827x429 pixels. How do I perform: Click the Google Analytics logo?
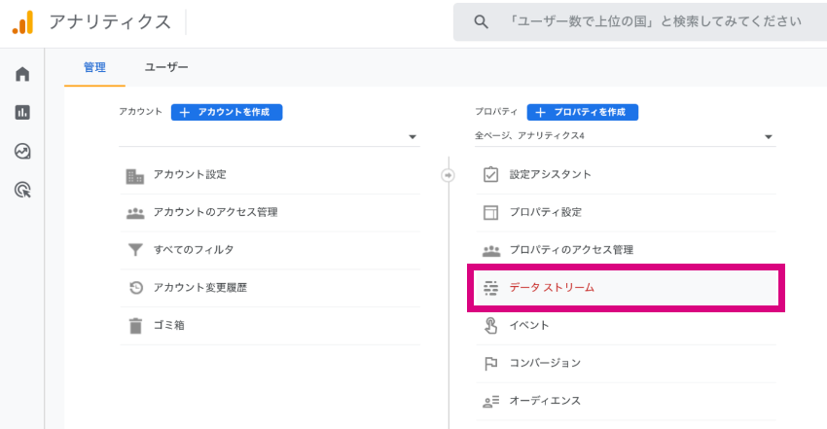tap(22, 22)
